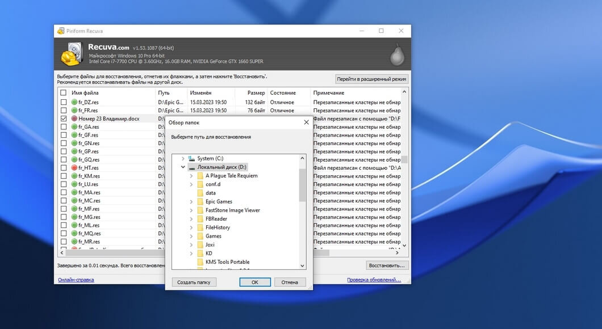Screen dimensions: 602x329
Task: Click the Recuva hard-hat drive logo
Action: click(72, 54)
